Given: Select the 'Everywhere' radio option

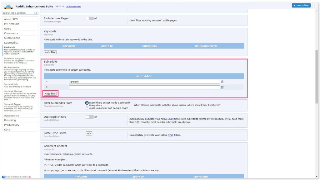Looking at the screenshot, I should (87, 105).
